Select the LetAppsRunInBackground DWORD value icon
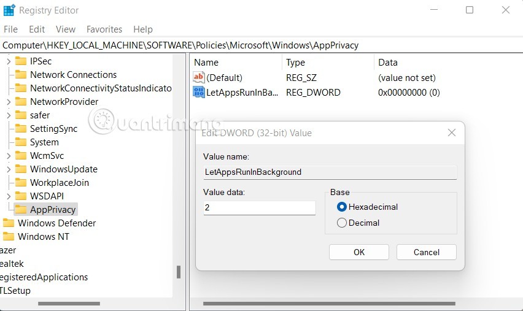 (199, 93)
